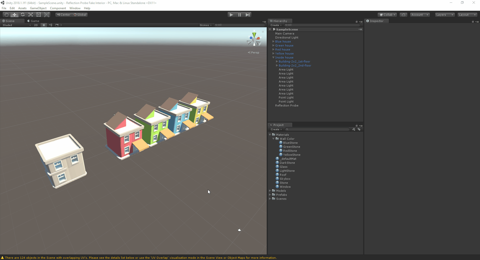
Task: Click the Step frame button
Action: click(247, 15)
